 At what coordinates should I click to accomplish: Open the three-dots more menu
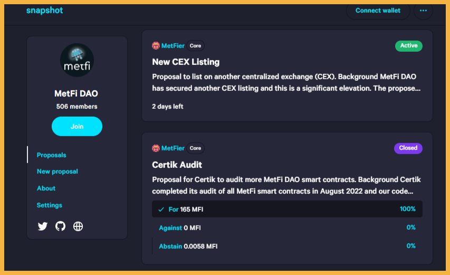pos(423,11)
